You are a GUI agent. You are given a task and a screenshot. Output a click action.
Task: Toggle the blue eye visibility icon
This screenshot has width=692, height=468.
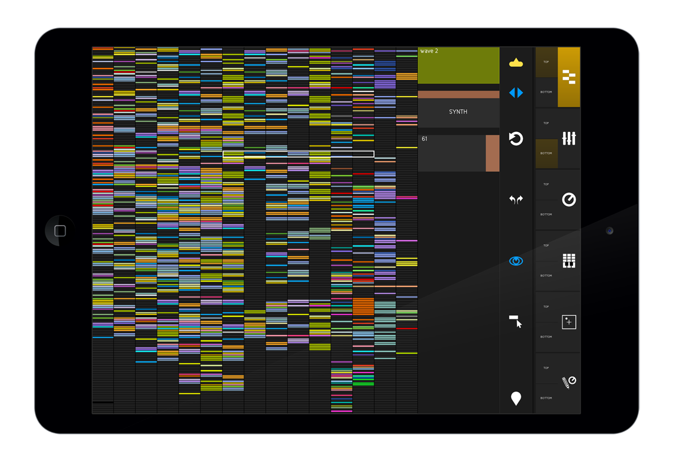pyautogui.click(x=516, y=261)
